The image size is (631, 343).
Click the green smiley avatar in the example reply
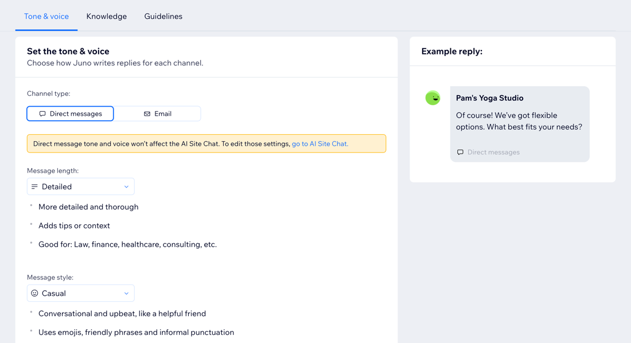[x=433, y=98]
